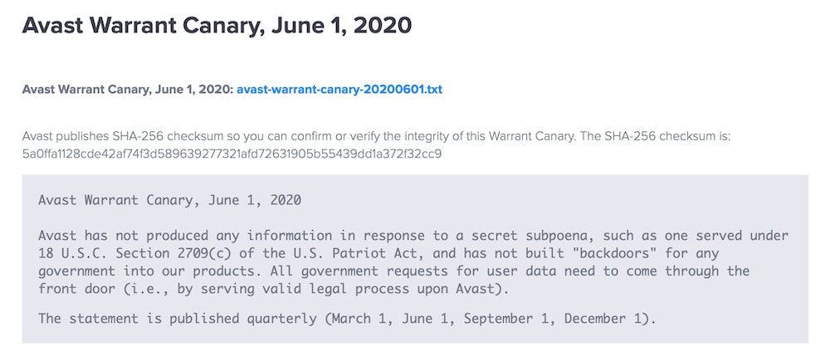
Task: Click the bold label preceding the .txt link
Action: click(128, 89)
